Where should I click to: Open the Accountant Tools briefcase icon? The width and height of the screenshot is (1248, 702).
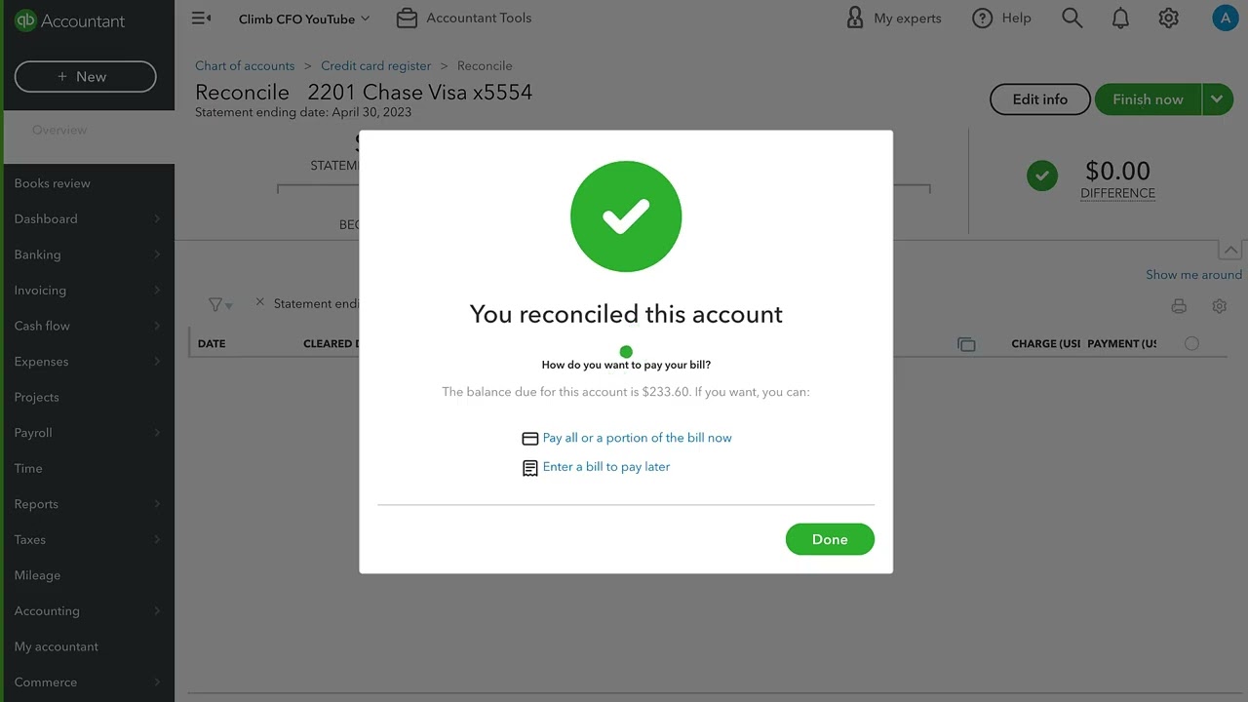coord(407,18)
